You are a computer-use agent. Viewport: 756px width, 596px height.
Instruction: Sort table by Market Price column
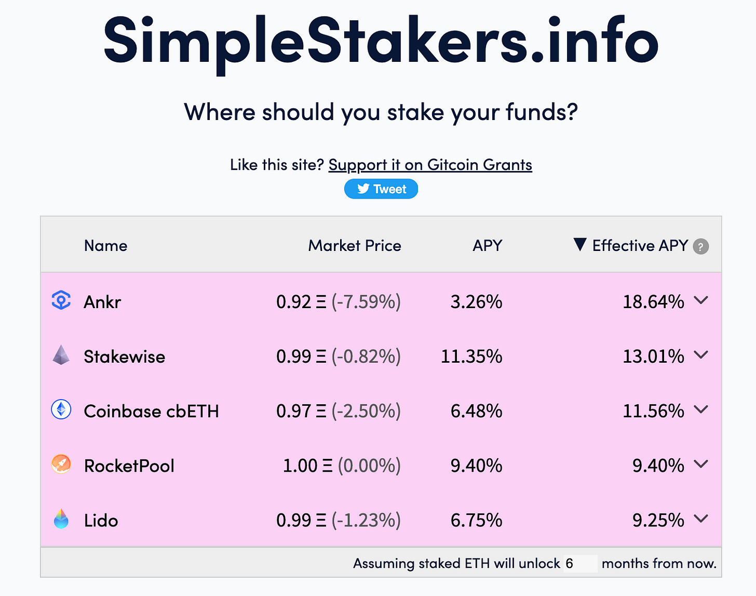coord(355,245)
